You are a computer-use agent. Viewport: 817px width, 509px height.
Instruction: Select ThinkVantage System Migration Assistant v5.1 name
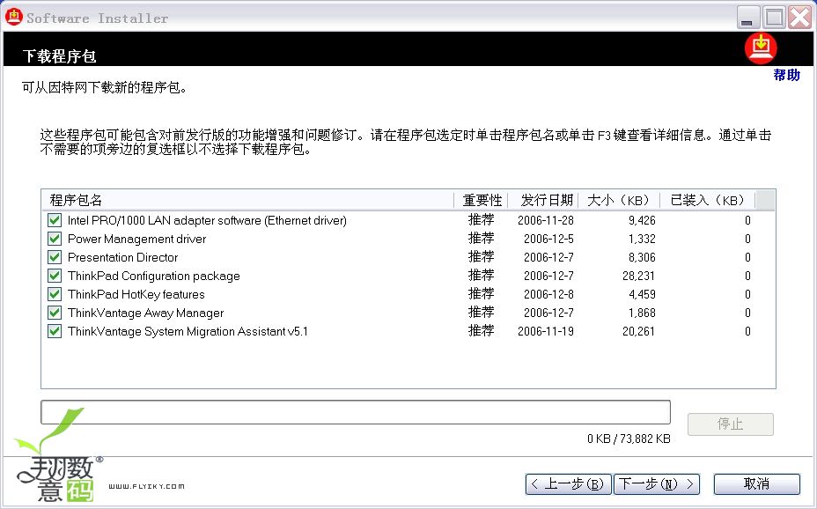[x=188, y=331]
